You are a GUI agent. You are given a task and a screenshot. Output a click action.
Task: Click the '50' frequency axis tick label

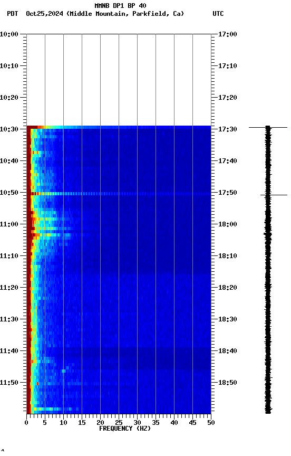pyautogui.click(x=211, y=423)
